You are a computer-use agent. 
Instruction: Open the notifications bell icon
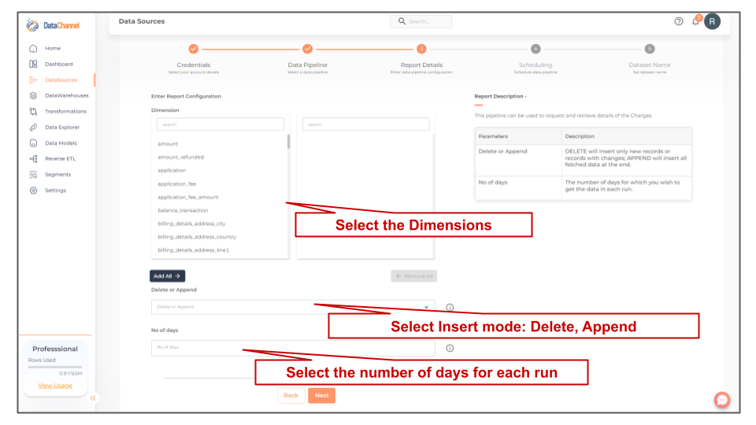[x=695, y=21]
